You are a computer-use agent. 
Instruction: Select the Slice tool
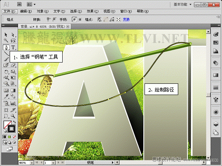point(13,110)
